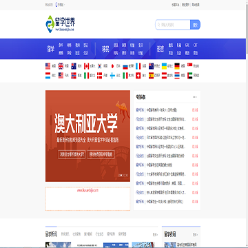Select the second carousel dot on banner

122,175
